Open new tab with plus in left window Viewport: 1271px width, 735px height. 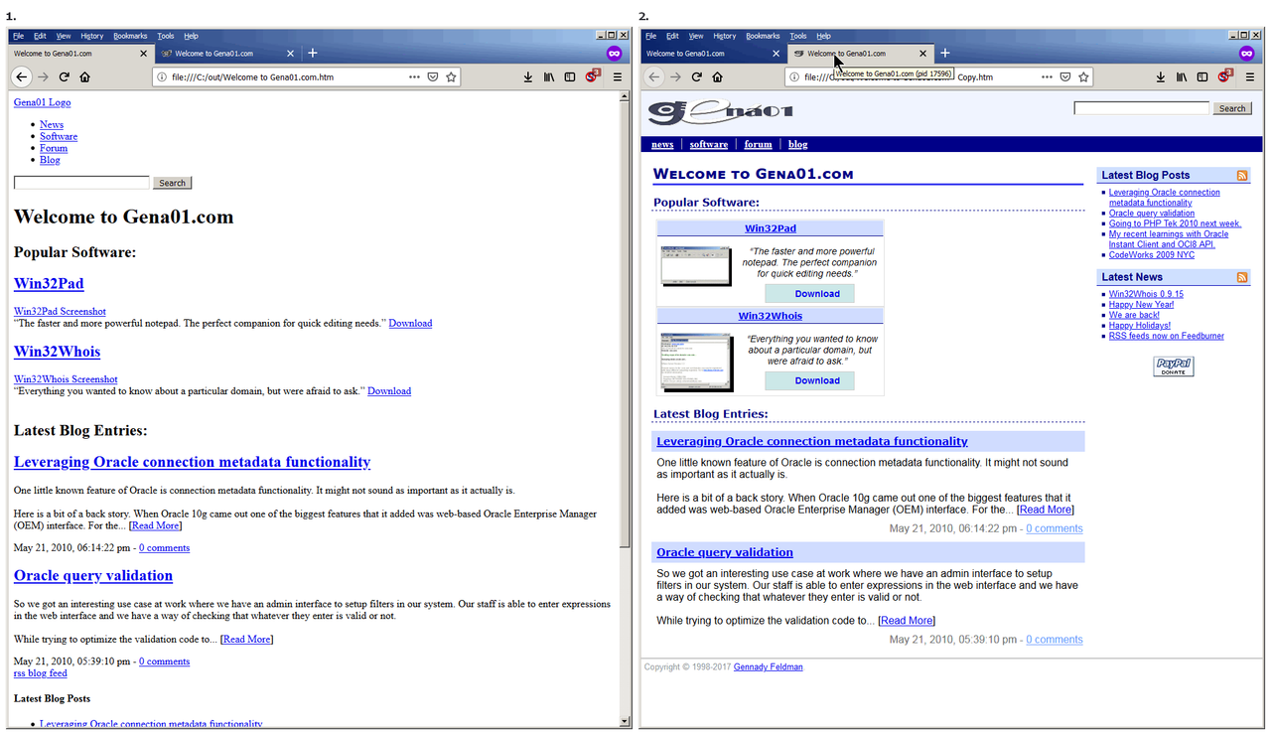coord(313,53)
